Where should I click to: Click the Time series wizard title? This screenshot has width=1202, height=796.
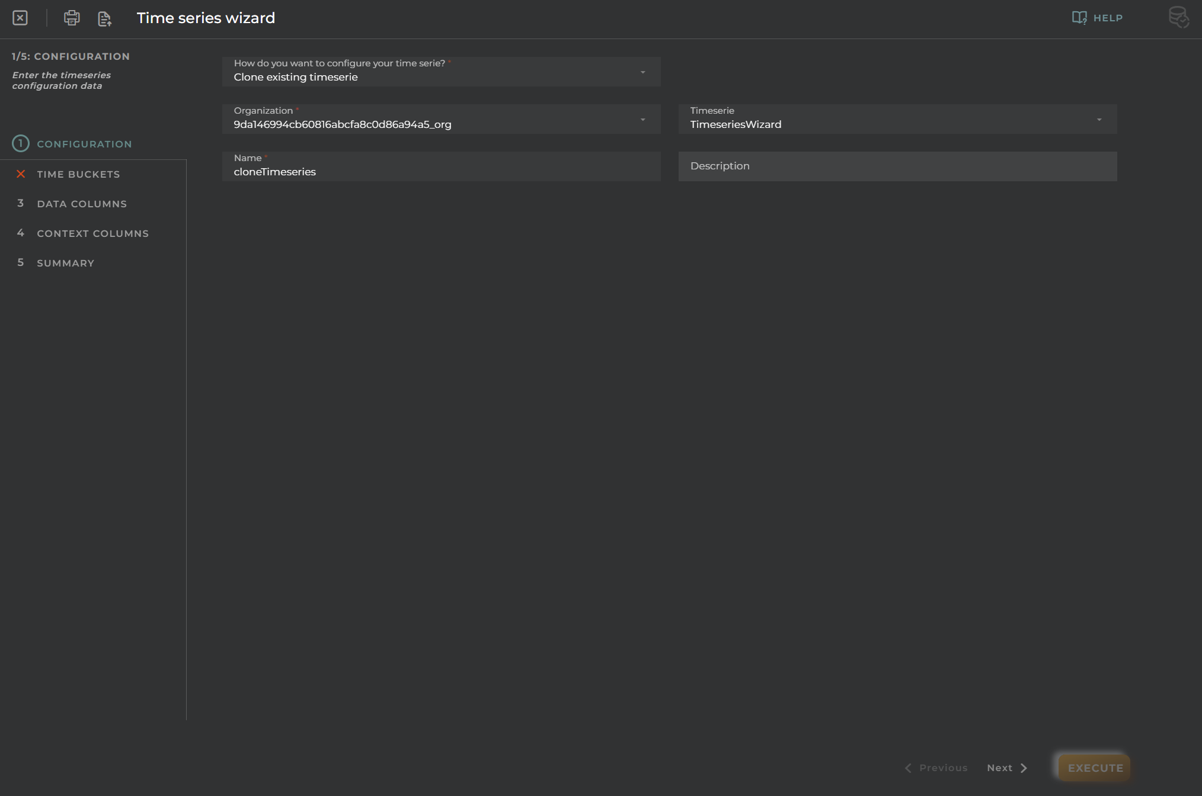tap(206, 18)
